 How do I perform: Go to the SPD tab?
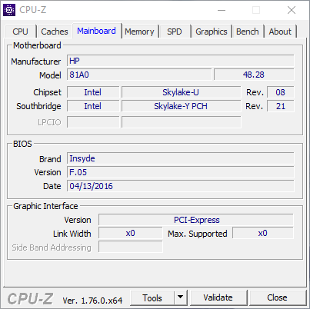[175, 32]
